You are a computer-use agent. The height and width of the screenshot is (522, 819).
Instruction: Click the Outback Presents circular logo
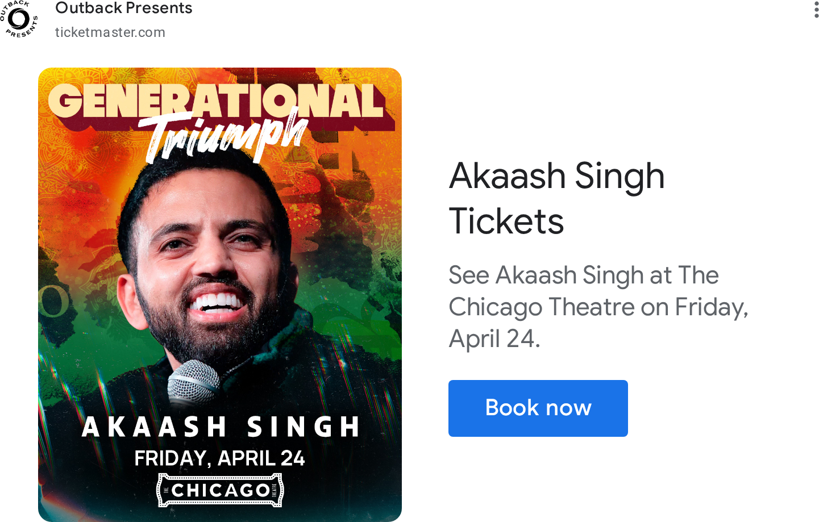pyautogui.click(x=19, y=19)
